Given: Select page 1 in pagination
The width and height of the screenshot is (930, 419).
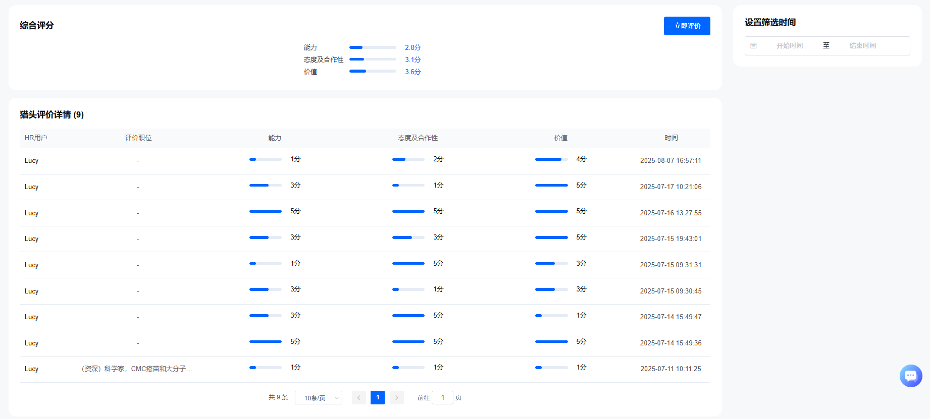Looking at the screenshot, I should (378, 398).
